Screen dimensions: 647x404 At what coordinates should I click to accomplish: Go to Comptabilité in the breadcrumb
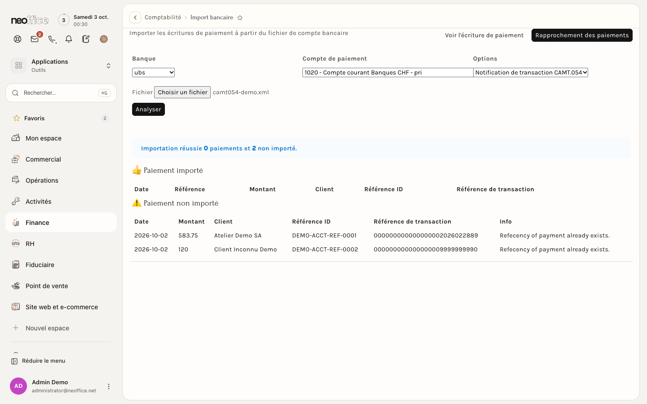pos(163,18)
